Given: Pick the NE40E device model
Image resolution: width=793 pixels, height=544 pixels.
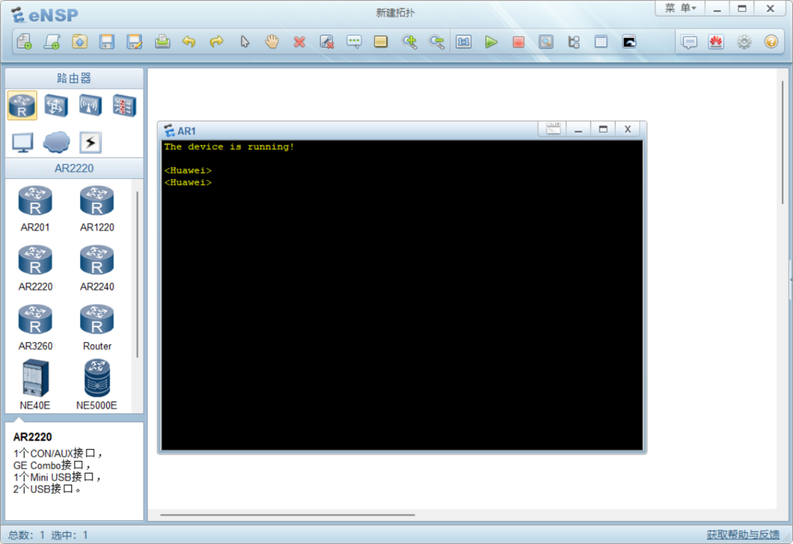Looking at the screenshot, I should [35, 385].
